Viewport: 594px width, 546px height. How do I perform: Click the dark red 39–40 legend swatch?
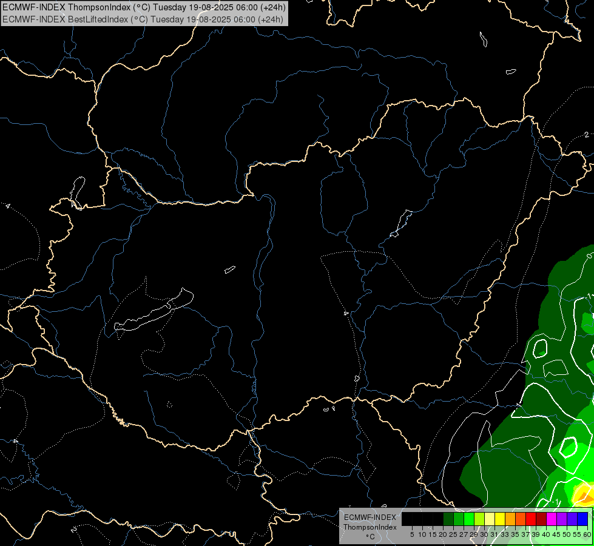pos(541,519)
